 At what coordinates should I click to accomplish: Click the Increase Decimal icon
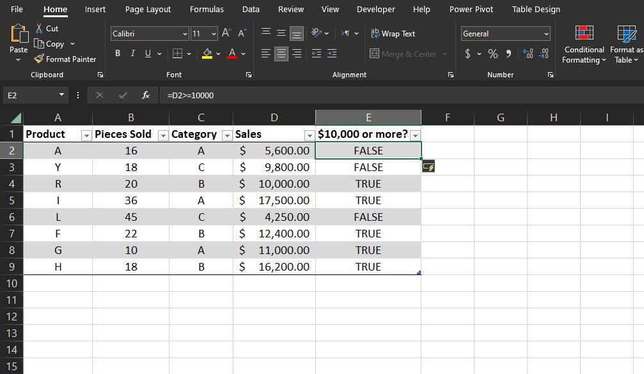(x=528, y=54)
